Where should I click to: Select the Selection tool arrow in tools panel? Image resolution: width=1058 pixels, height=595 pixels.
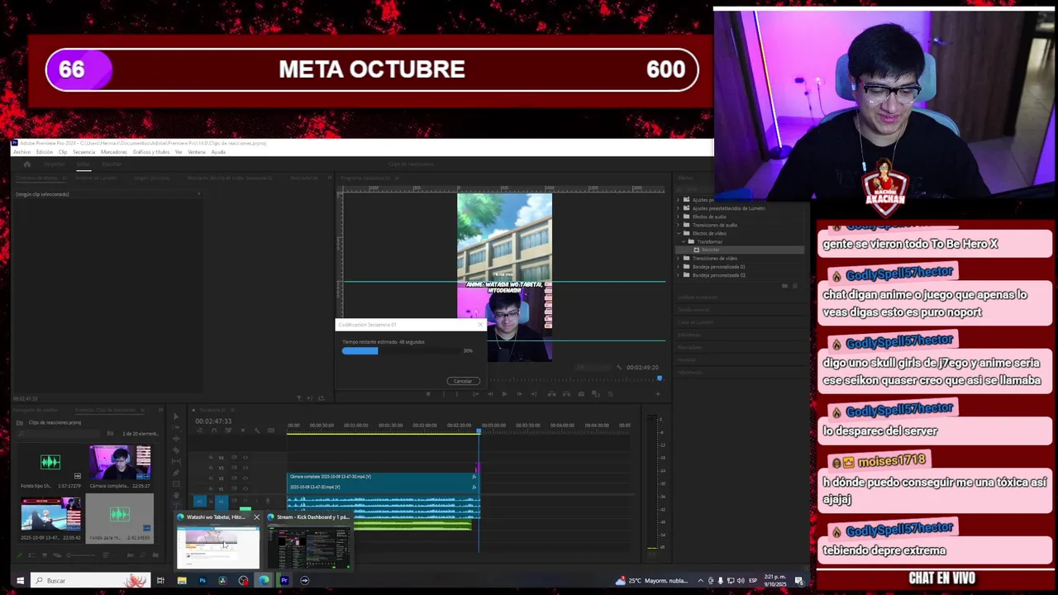(x=176, y=416)
